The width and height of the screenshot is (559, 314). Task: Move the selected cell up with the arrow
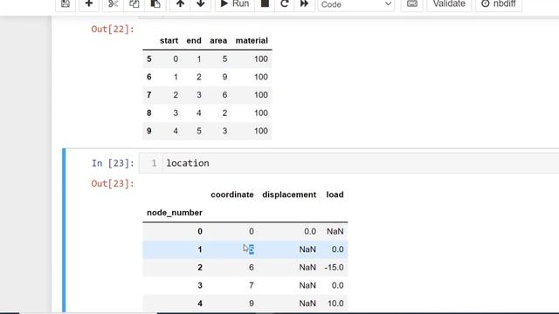click(181, 4)
